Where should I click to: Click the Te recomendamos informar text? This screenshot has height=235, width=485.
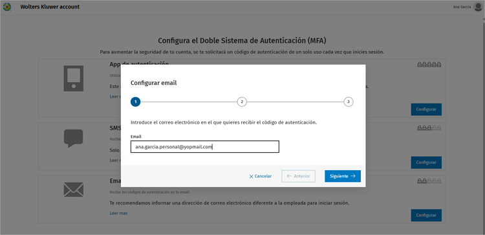click(x=230, y=203)
